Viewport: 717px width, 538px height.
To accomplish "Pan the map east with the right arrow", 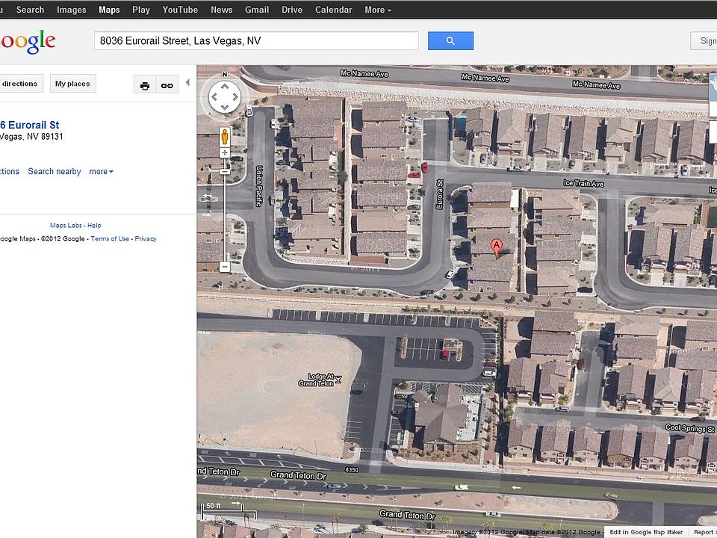I will point(235,97).
